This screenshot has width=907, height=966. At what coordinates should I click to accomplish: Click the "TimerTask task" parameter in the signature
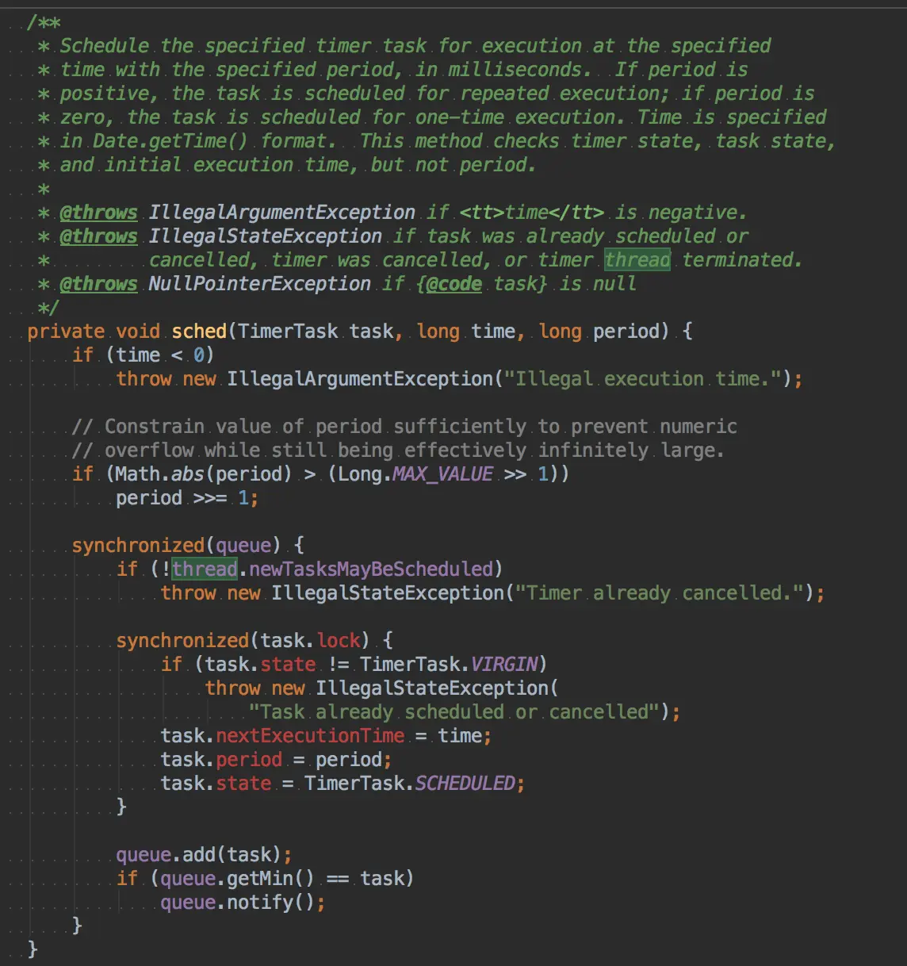(x=316, y=331)
